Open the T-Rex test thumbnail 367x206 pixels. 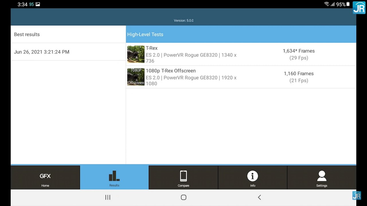pyautogui.click(x=136, y=54)
